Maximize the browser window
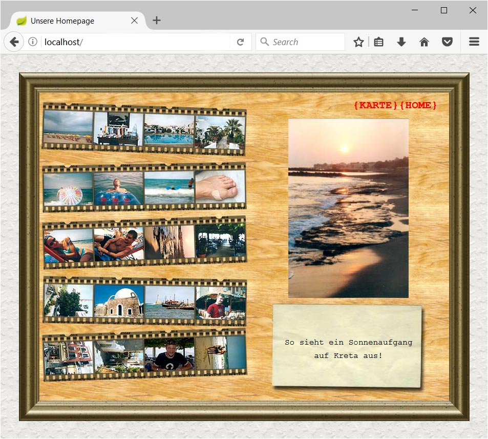Image resolution: width=488 pixels, height=439 pixels. [x=444, y=10]
